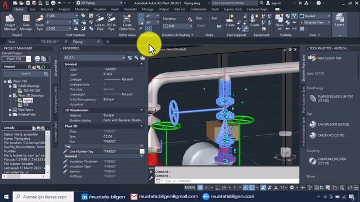Add a new drawing tab with plus
Screen dimensions: 360x202
pyautogui.click(x=107, y=42)
